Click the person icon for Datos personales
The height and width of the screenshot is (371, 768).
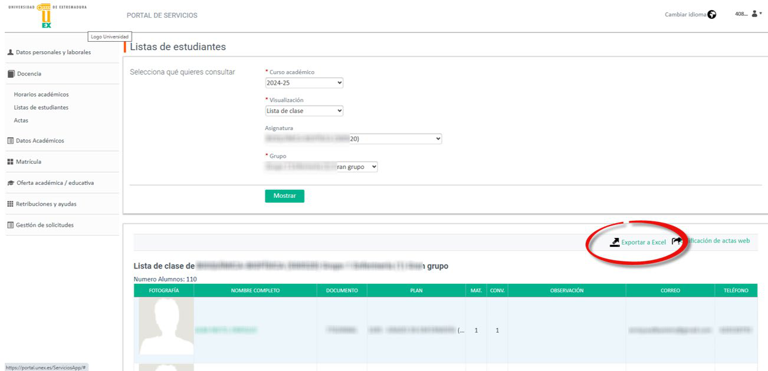(11, 52)
